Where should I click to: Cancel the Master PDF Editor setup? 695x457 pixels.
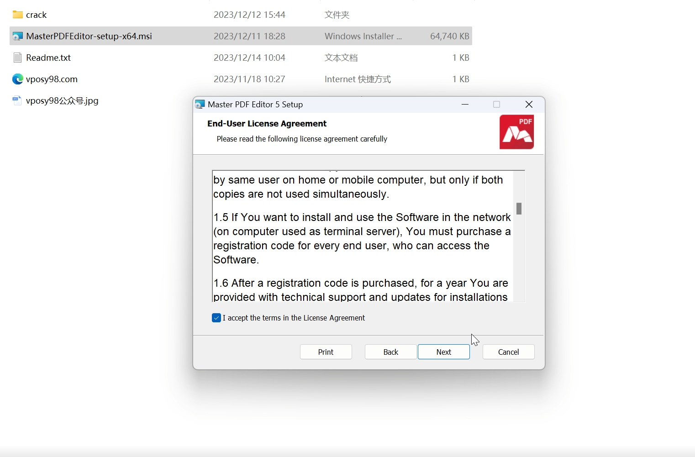pos(508,352)
